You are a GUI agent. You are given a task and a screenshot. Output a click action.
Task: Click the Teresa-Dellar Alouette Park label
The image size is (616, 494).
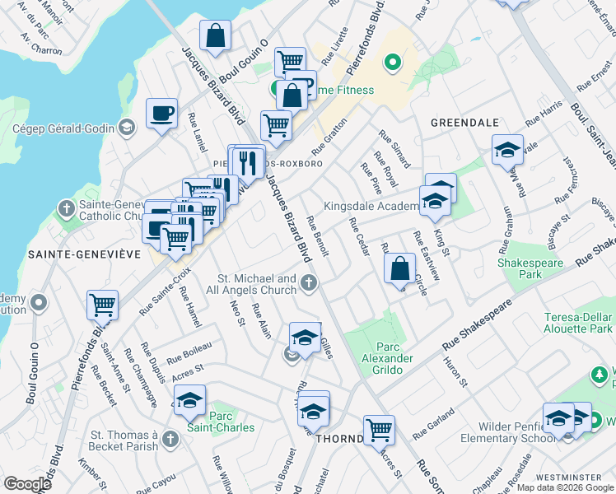tap(578, 323)
